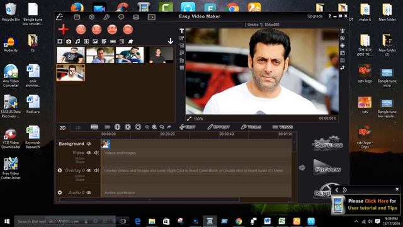This screenshot has height=227, width=403.
Task: Expand the Overlay 0 track arrow
Action: point(60,170)
